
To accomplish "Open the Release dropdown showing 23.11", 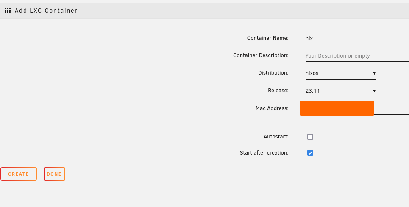I will tap(341, 91).
